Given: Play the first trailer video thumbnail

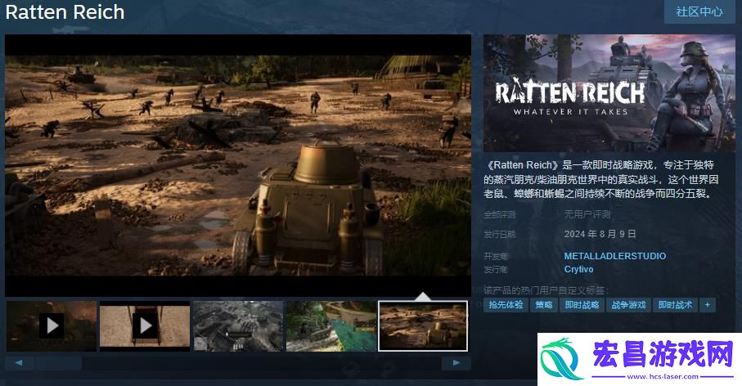Looking at the screenshot, I should point(52,326).
